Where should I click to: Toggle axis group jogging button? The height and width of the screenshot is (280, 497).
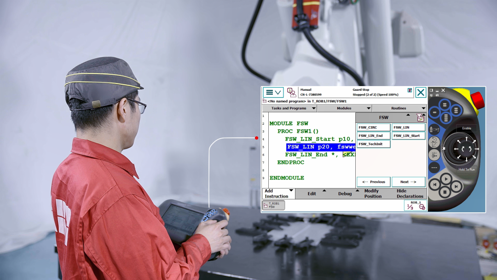click(434, 155)
